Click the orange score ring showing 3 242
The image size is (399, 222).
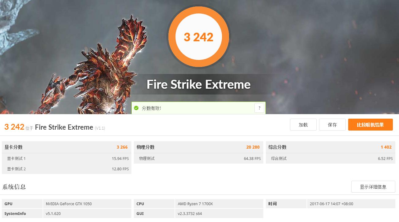[199, 37]
